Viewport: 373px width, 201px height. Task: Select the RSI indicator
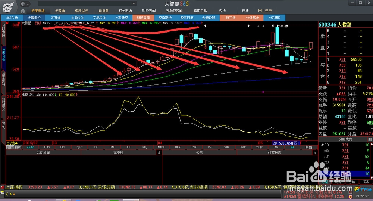click(x=210, y=148)
